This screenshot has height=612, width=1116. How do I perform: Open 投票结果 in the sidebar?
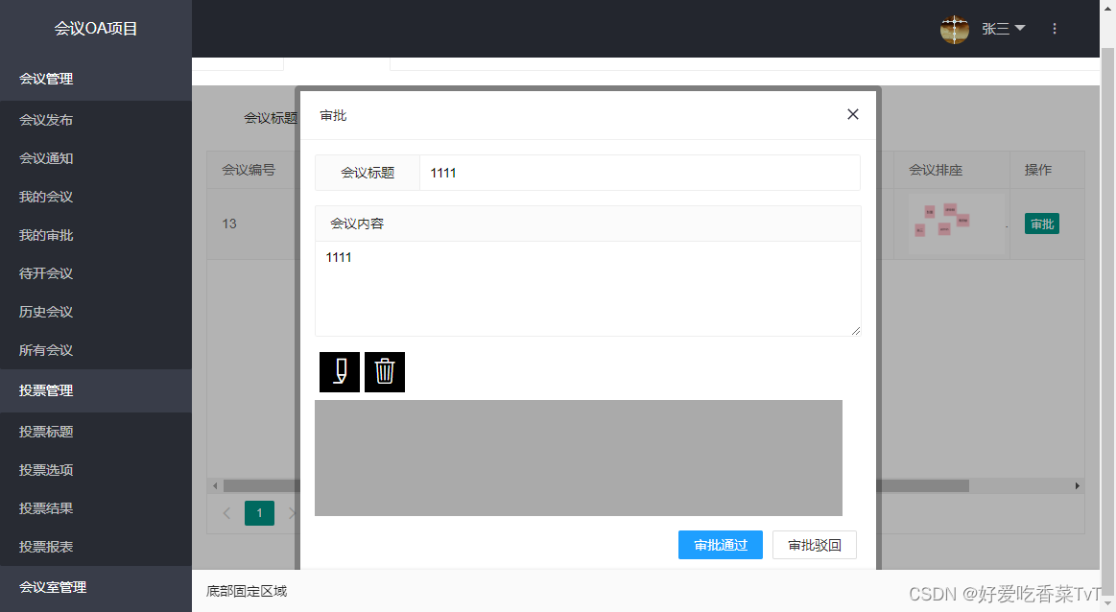96,508
